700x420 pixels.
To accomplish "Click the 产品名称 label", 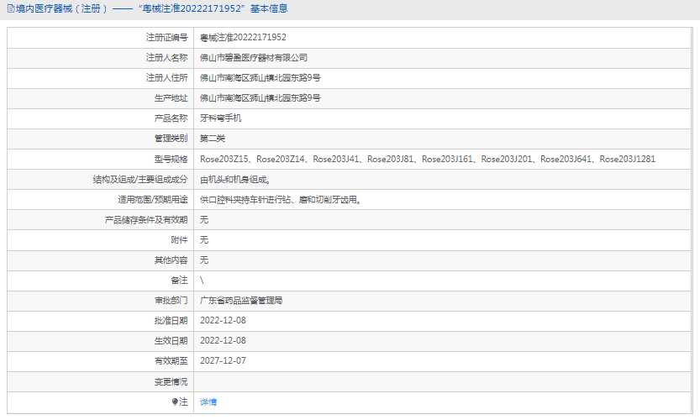I will (171, 118).
